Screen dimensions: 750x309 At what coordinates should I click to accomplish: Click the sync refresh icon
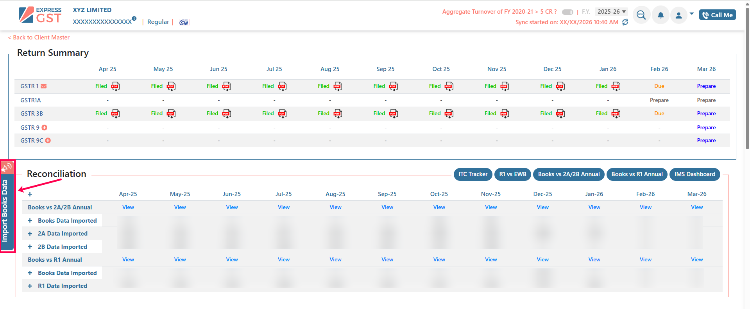point(625,22)
